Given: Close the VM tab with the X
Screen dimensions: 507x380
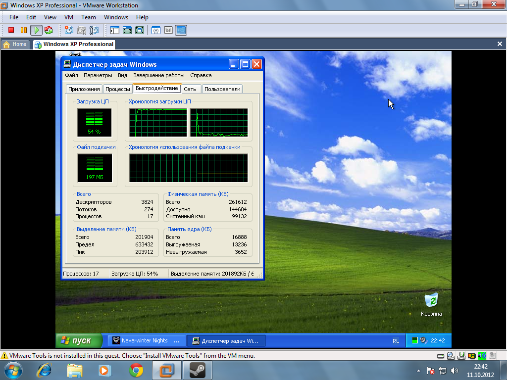Looking at the screenshot, I should (500, 44).
